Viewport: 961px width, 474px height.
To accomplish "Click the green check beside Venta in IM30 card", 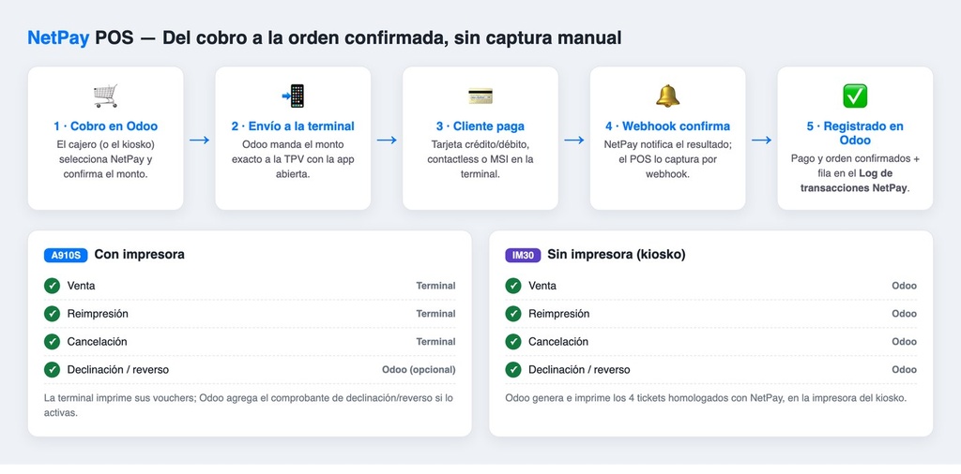I will [513, 286].
